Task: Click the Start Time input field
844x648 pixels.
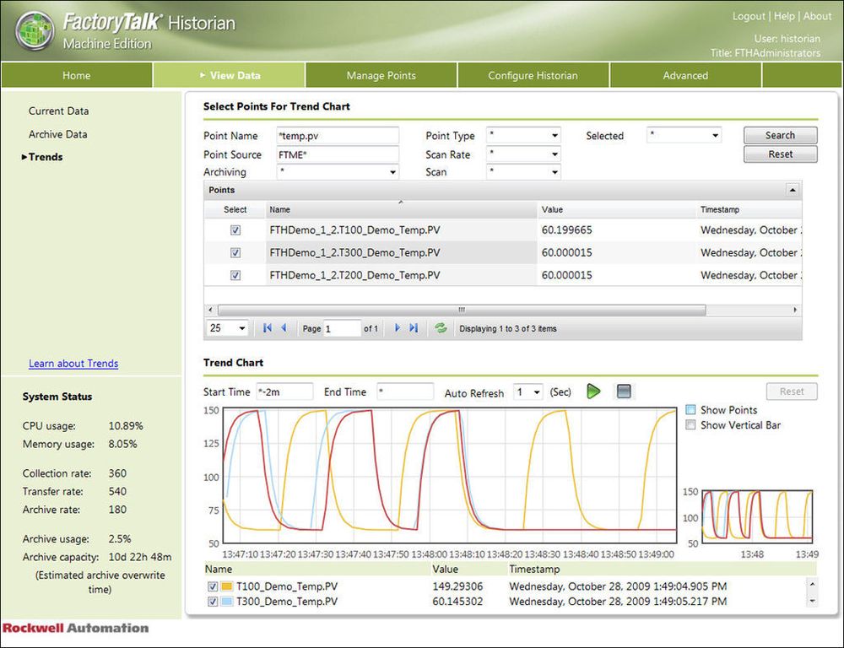Action: tap(283, 392)
